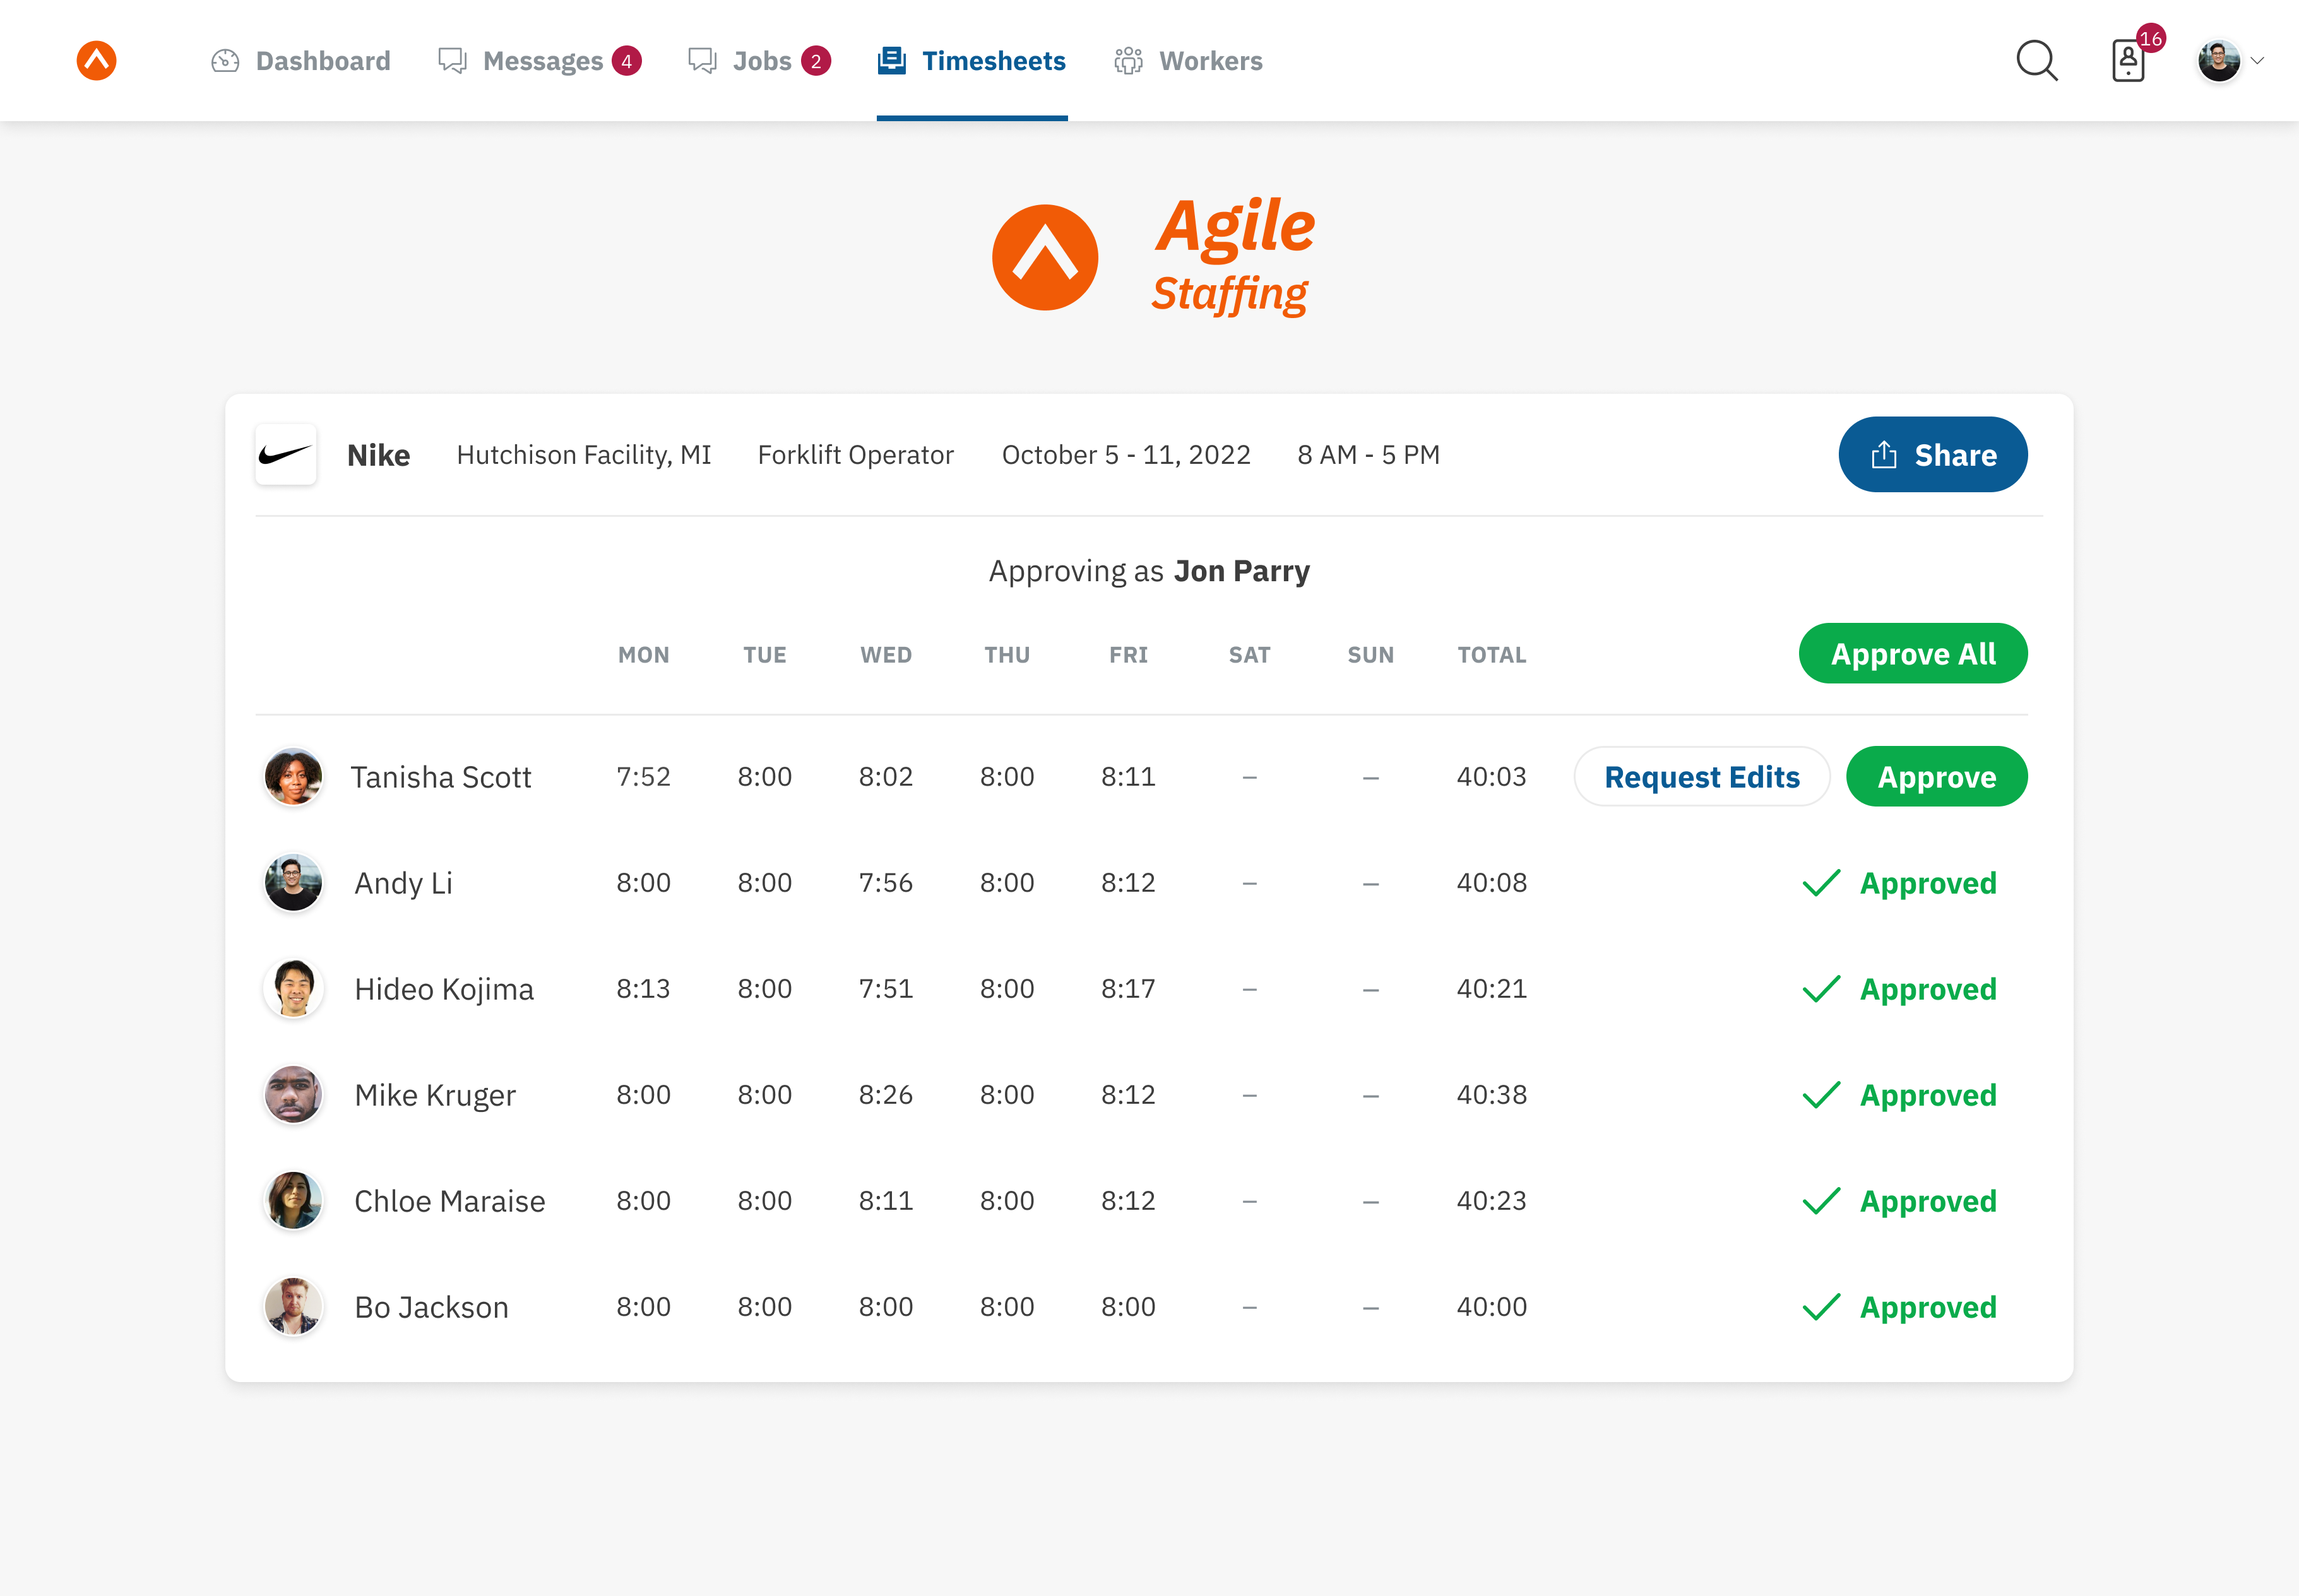This screenshot has height=1596, width=2299.
Task: Click the Nike company logo
Action: tap(286, 455)
